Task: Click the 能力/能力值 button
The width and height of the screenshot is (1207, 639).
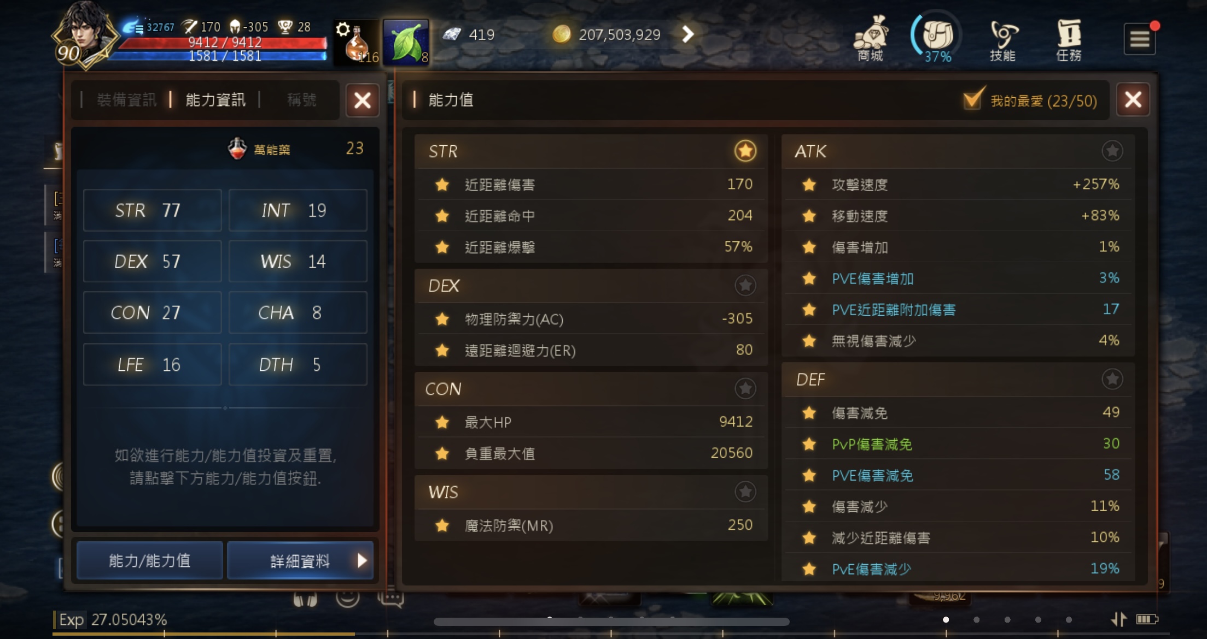Action: [150, 560]
